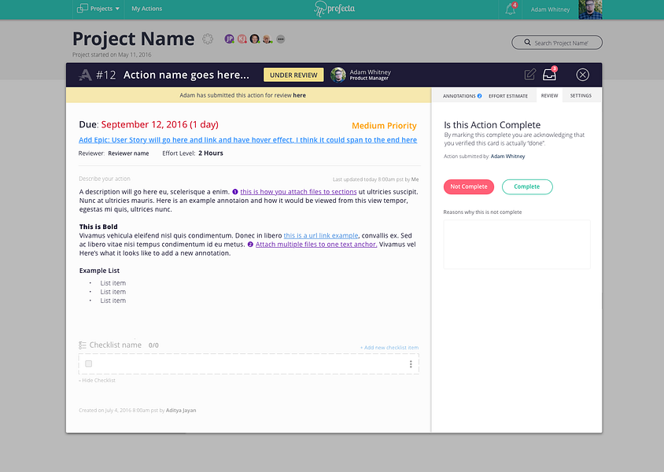
Task: Click the due date September 12, 2016
Action: click(x=160, y=124)
